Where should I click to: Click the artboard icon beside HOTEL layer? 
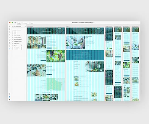pyautogui.click(x=13, y=34)
